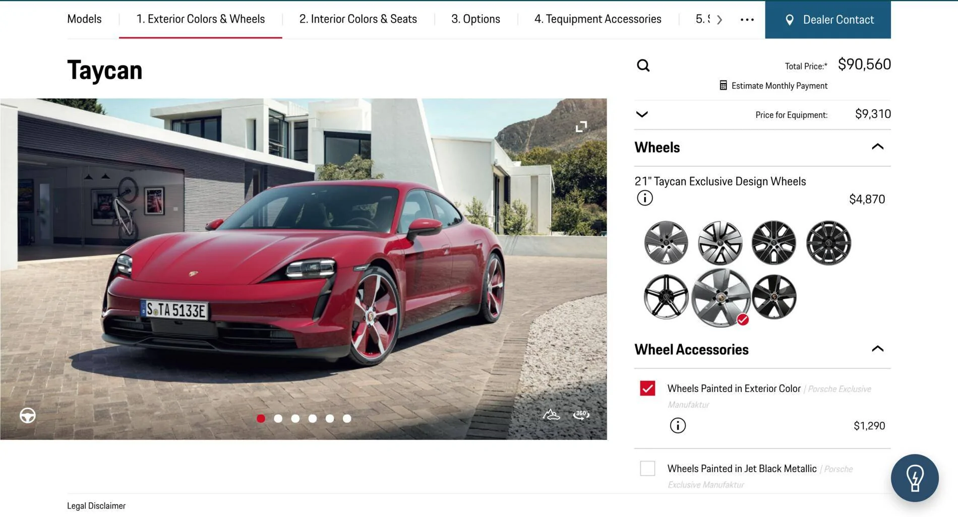958x517 pixels.
Task: Select the currently checked large silver wheel
Action: point(721,297)
